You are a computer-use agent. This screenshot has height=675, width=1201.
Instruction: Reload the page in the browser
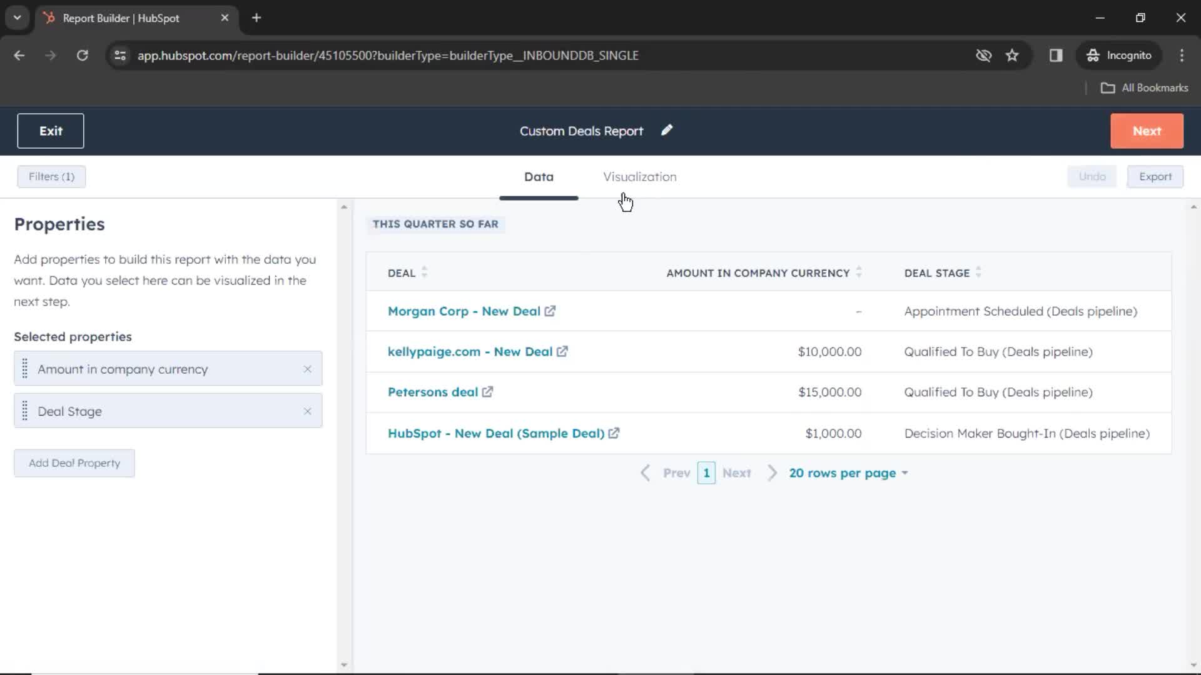pyautogui.click(x=83, y=56)
